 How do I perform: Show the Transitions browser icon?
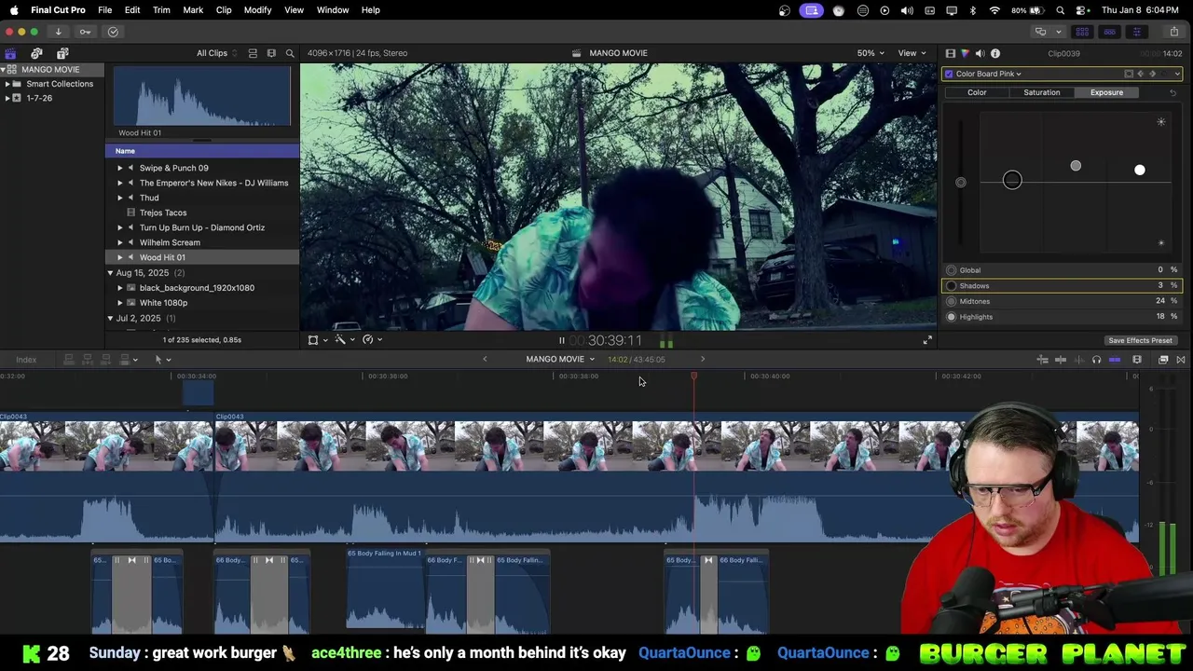1181,360
